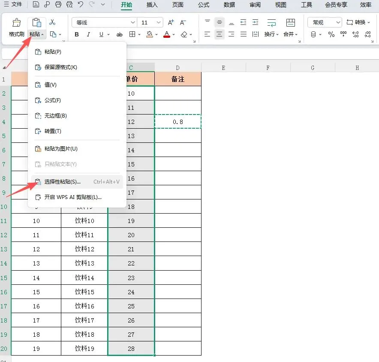Expand the borders dropdown arrow

coord(139,35)
